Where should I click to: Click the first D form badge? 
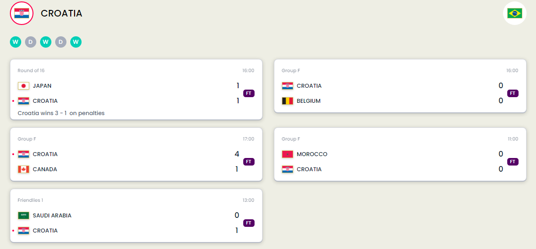pos(31,42)
